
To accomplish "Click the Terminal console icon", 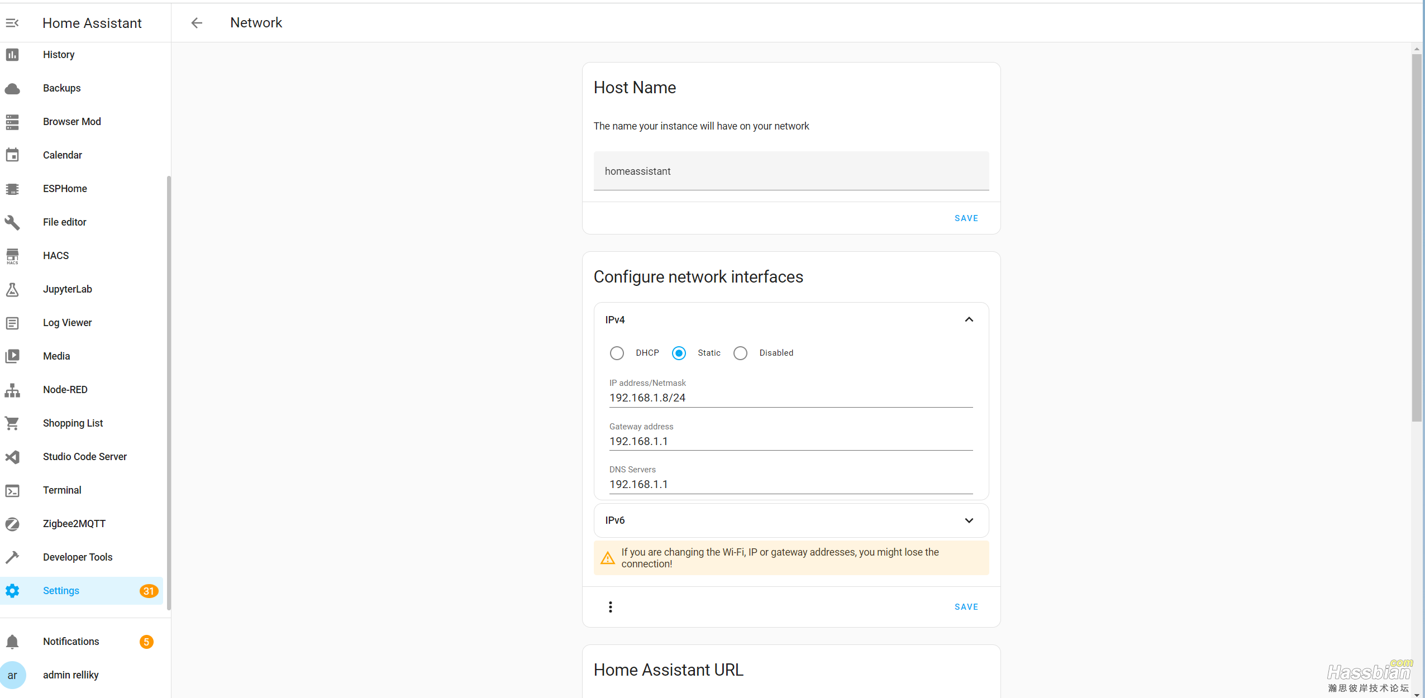I will 12,490.
